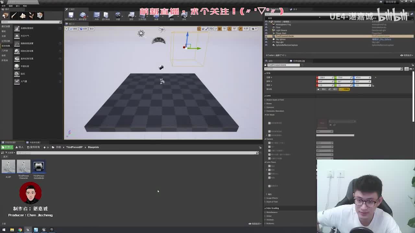Open the Edit menu
Image resolution: width=415 pixels, height=233 pixels.
tap(11, 6)
